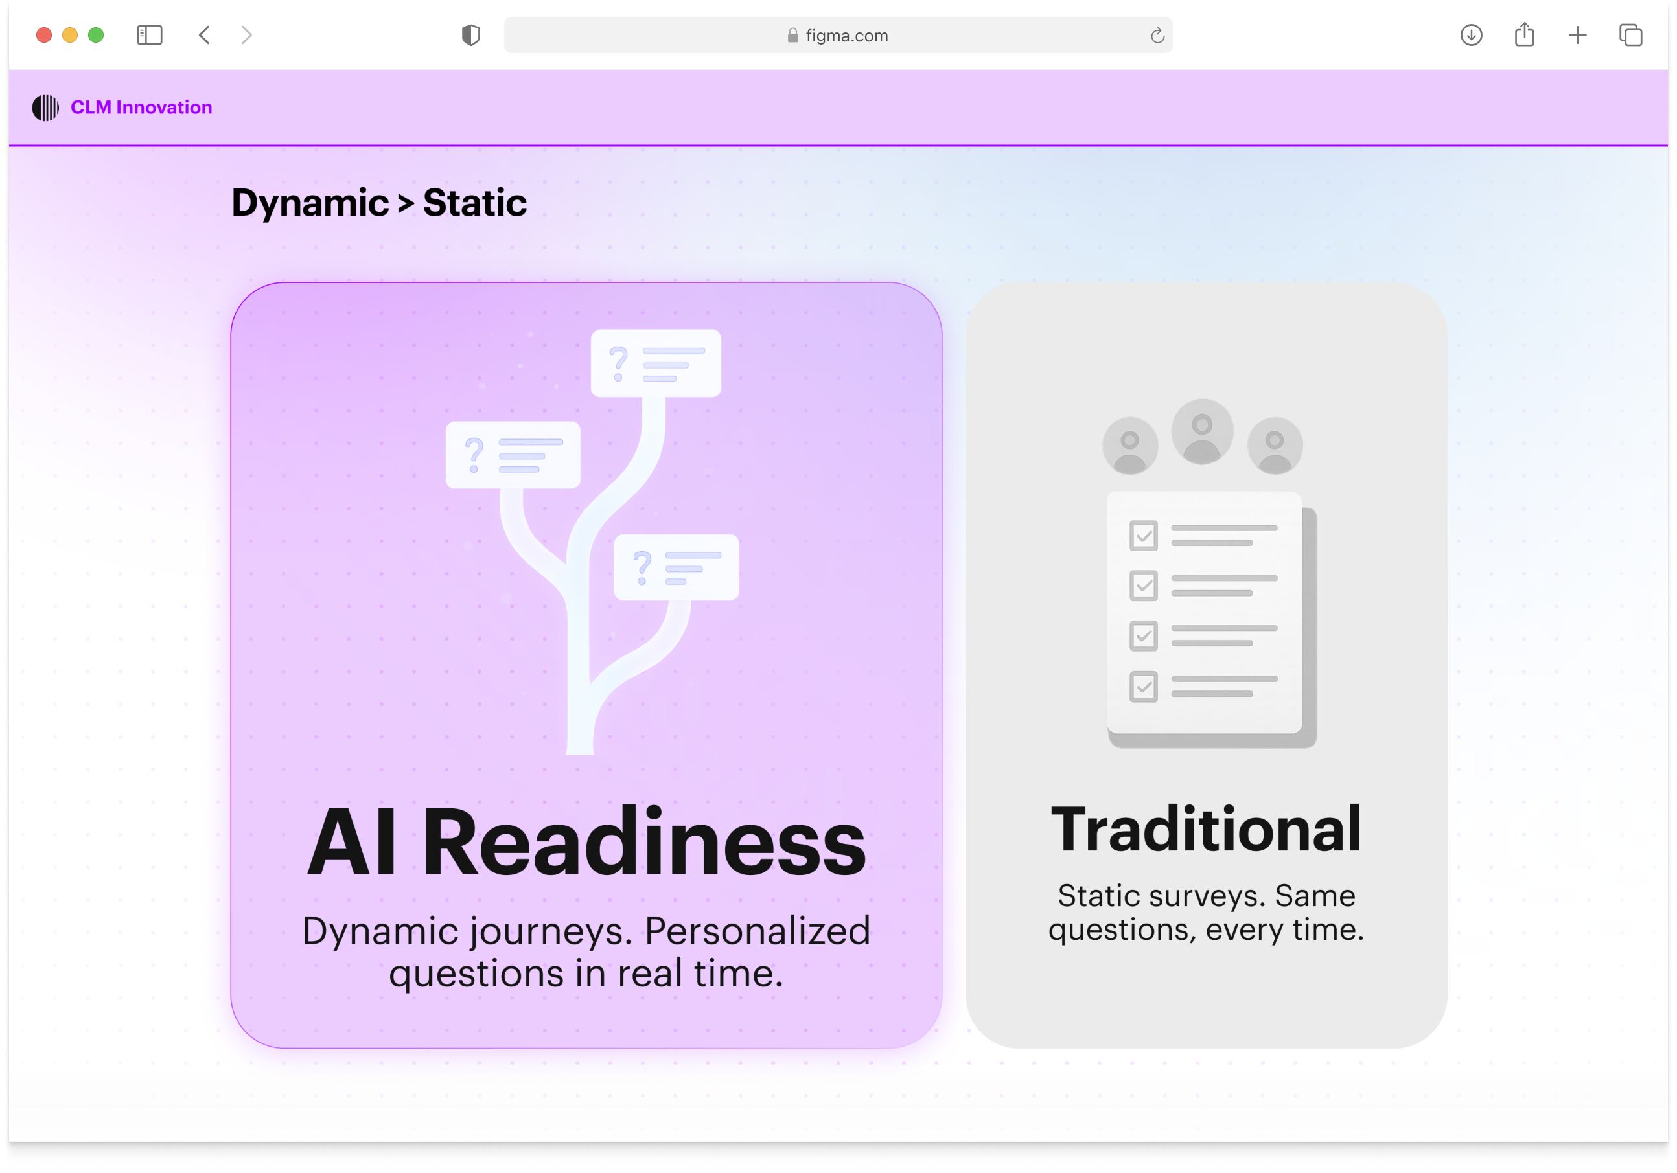The height and width of the screenshot is (1173, 1677).
Task: Show the tab overview grid
Action: pyautogui.click(x=1630, y=34)
